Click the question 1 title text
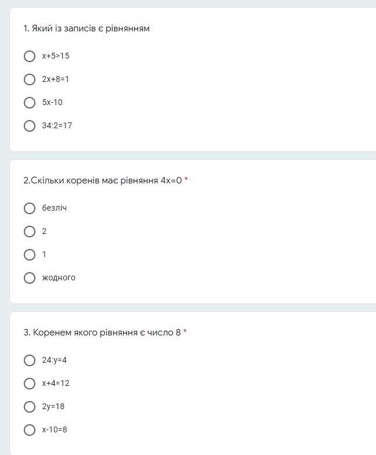This screenshot has width=376, height=455. [86, 28]
